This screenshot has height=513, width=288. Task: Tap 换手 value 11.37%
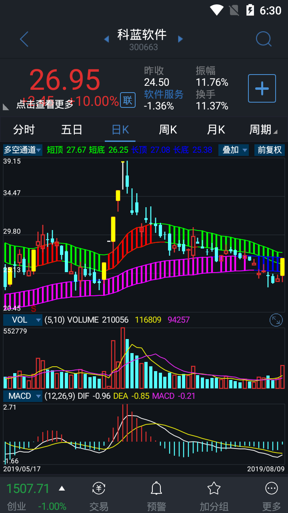click(x=212, y=106)
